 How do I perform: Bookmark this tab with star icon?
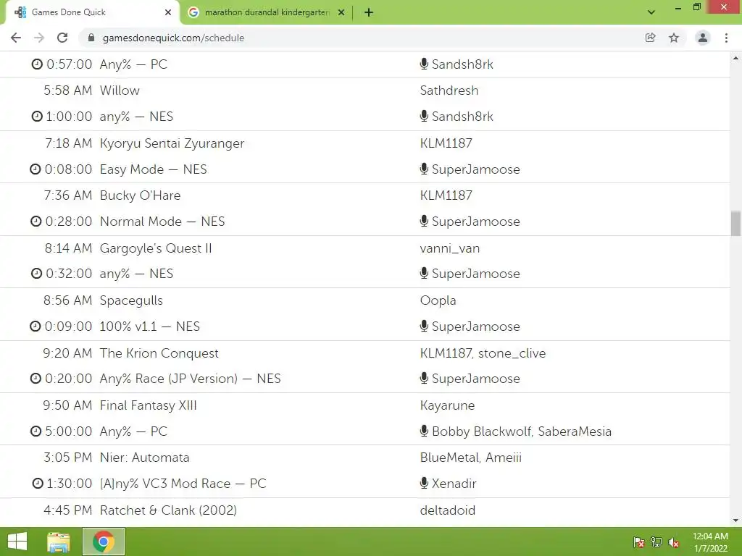pyautogui.click(x=674, y=38)
